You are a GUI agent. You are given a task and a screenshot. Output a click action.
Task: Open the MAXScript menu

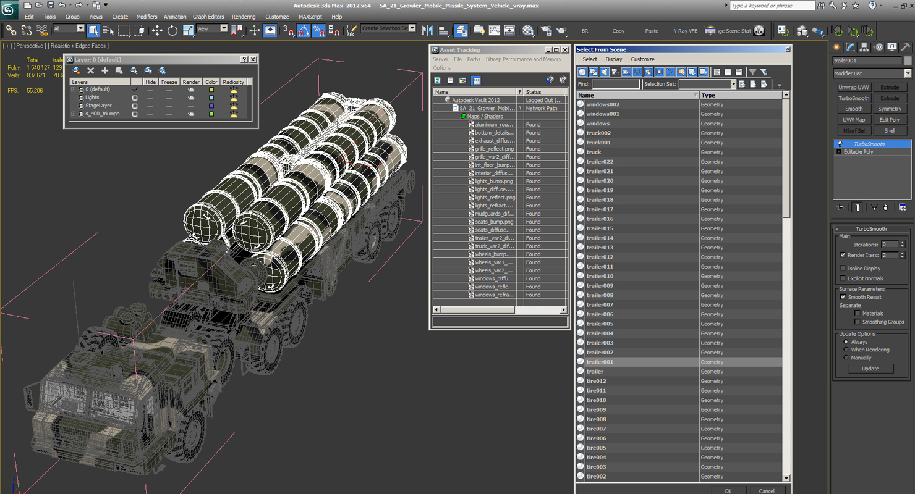click(x=310, y=17)
